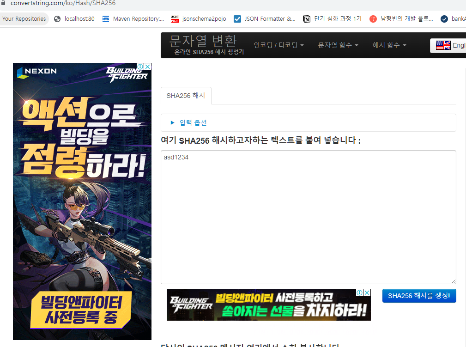466x347 pixels.
Task: Open the Your Repositories bookmark
Action: (24, 19)
